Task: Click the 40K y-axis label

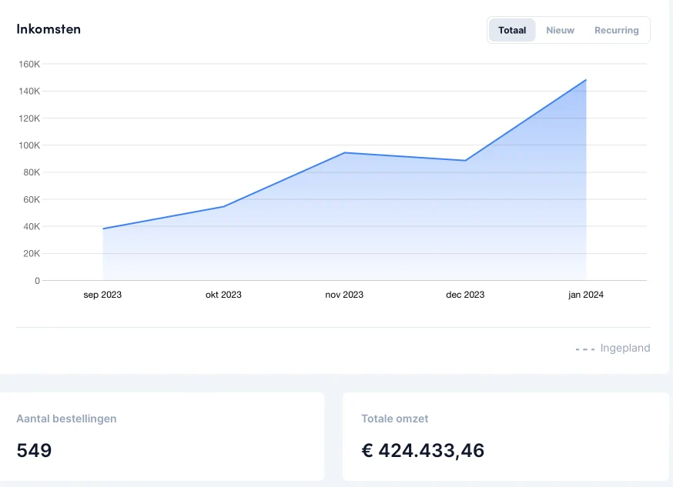Action: 32,226
